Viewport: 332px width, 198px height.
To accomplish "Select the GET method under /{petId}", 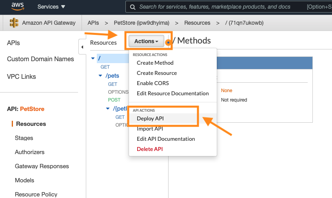I will click(120, 117).
